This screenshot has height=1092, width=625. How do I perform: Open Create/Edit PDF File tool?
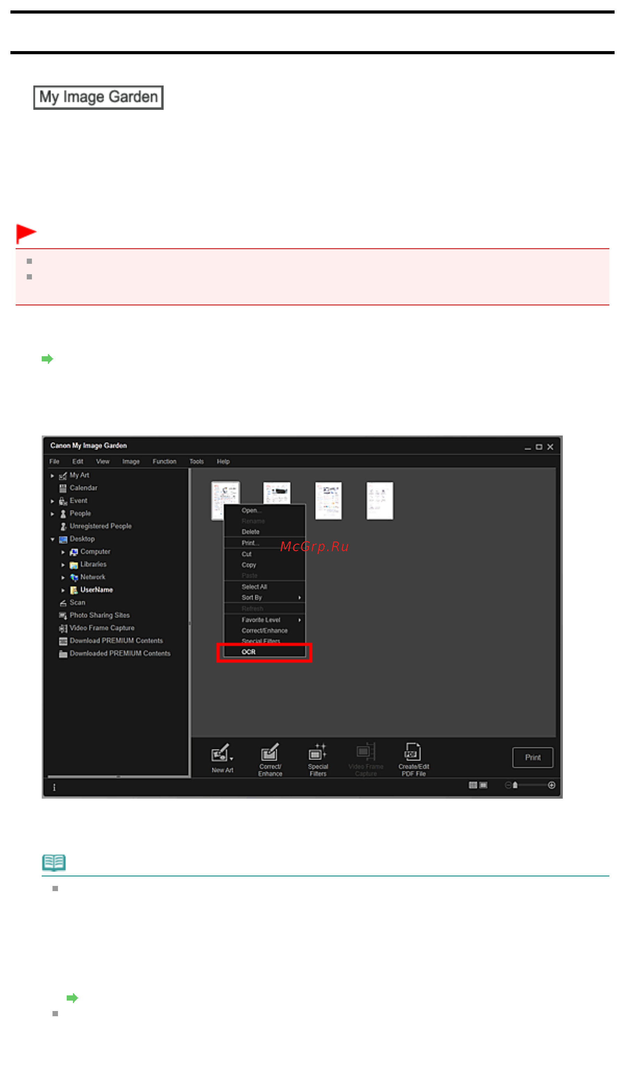[413, 760]
